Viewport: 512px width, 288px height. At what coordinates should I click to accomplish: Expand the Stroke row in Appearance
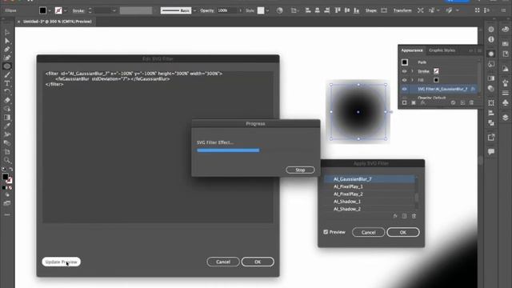(412, 71)
